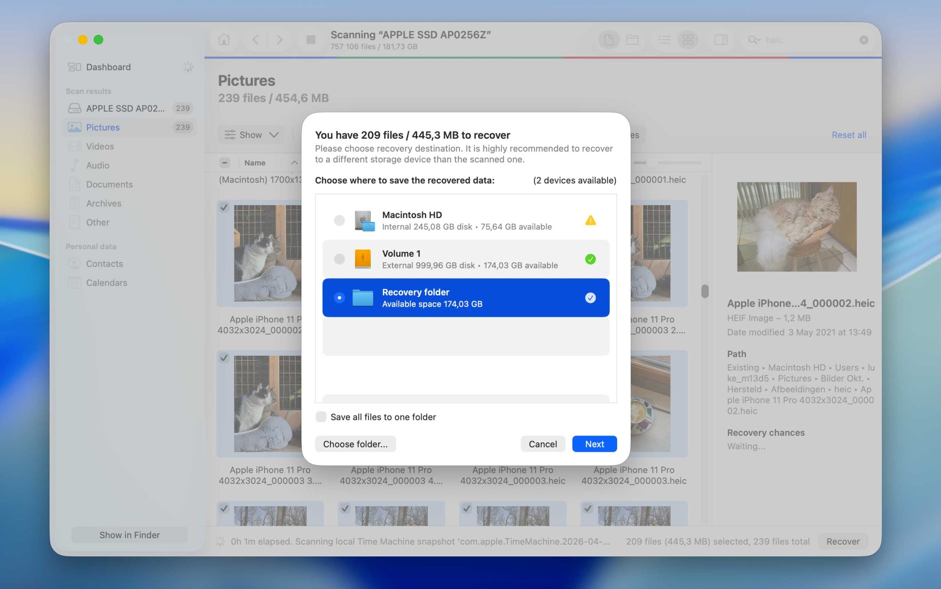The image size is (941, 589).
Task: Go to the home screen icon
Action: pos(224,40)
